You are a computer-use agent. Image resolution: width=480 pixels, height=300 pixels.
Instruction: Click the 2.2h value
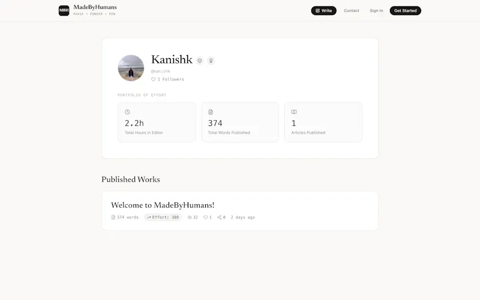[134, 123]
